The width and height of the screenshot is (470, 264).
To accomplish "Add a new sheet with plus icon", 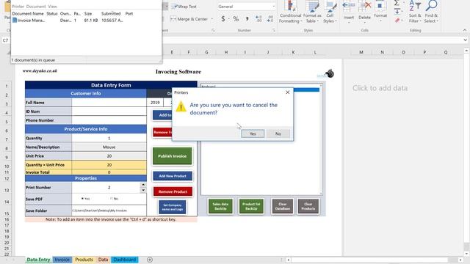I will (x=150, y=260).
